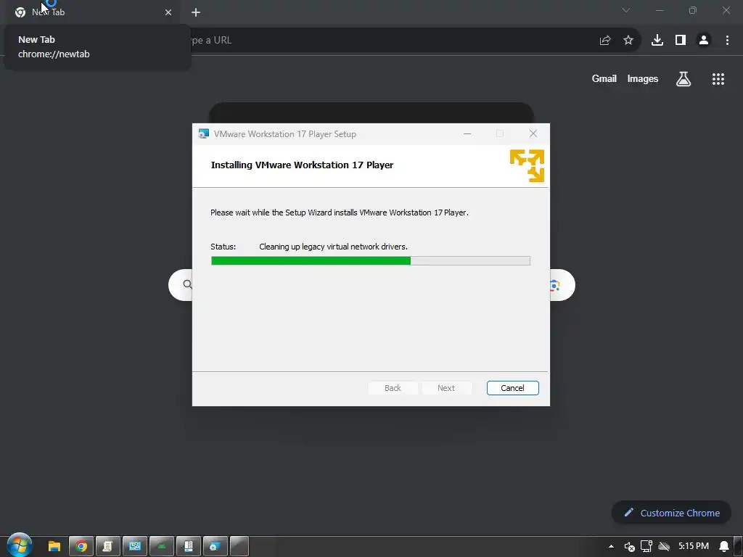Click VMware installer icon in taskbar
Viewport: 743px width, 557px height.
point(215,547)
